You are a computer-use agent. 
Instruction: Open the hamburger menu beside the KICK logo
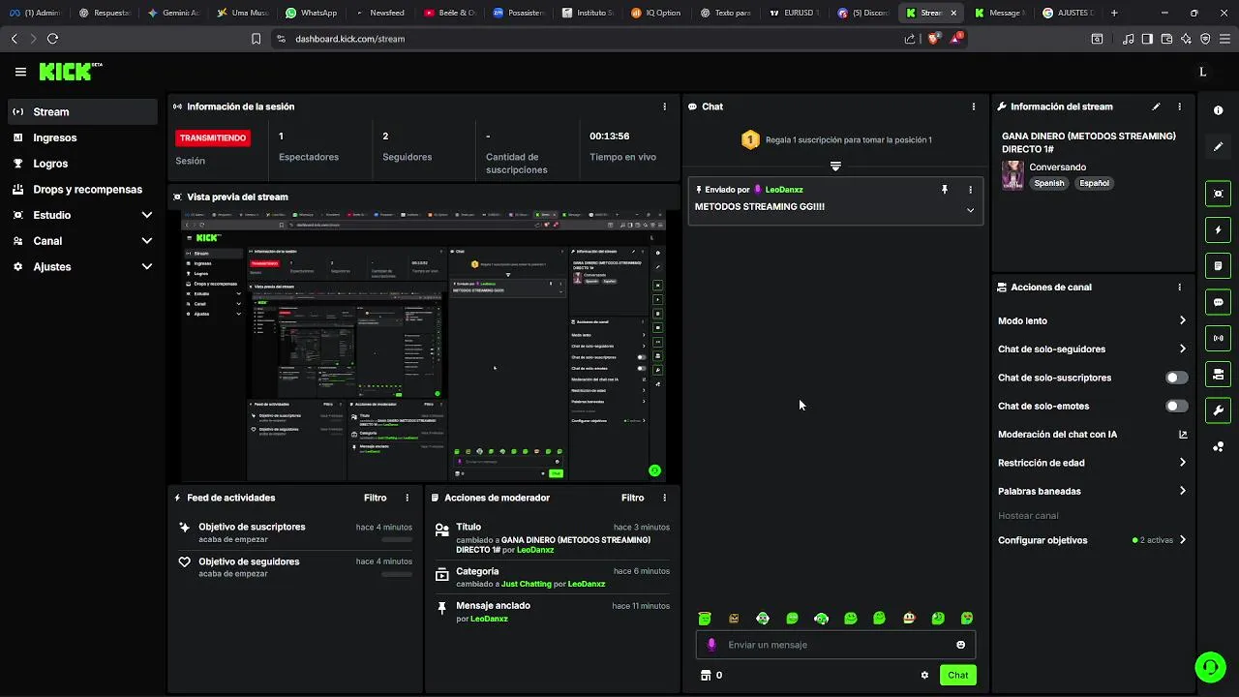(20, 72)
